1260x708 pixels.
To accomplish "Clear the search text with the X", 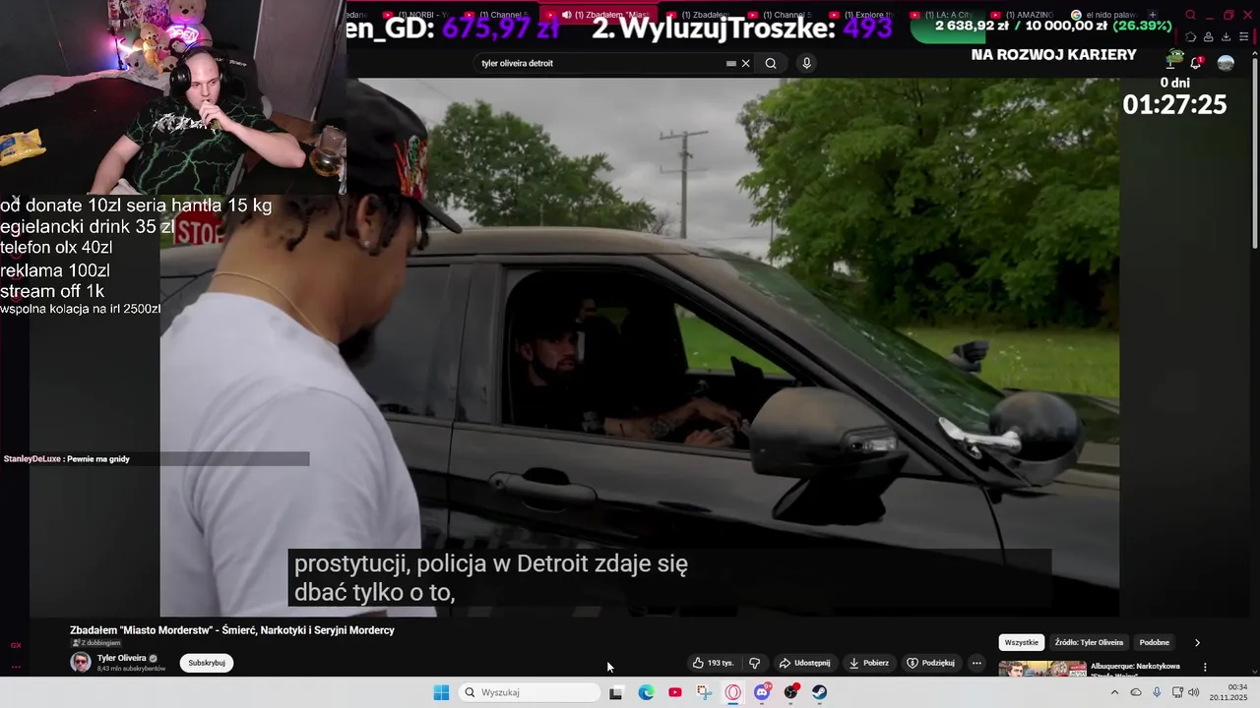I will coord(745,63).
